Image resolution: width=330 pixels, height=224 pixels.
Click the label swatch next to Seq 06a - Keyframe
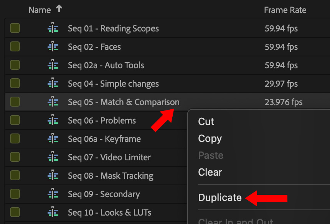(x=15, y=139)
